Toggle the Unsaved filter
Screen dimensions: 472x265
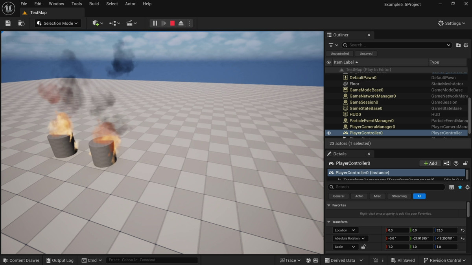366,54
